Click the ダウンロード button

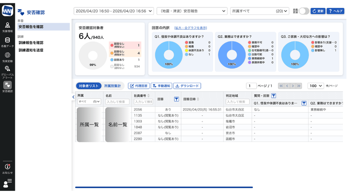point(187,86)
